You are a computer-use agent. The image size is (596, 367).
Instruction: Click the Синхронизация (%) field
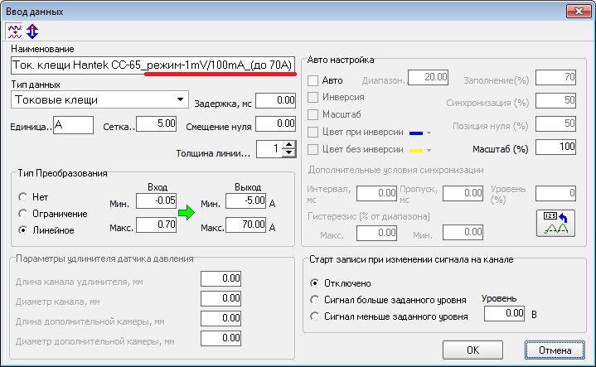[x=555, y=101]
